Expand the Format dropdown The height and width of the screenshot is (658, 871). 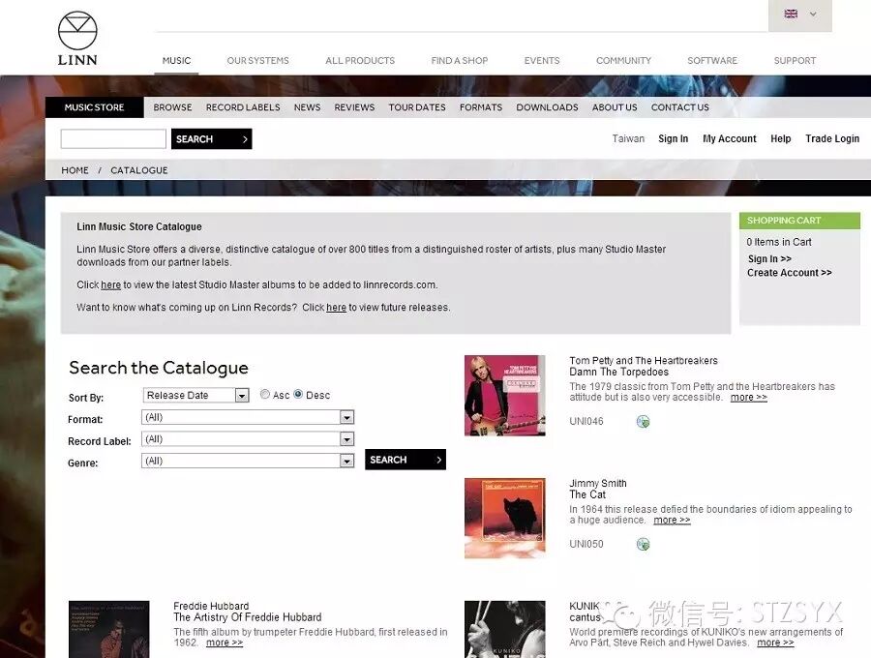tap(248, 417)
